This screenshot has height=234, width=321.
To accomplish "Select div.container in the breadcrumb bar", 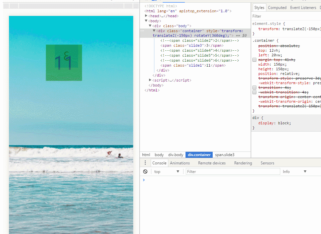I will [199, 155].
